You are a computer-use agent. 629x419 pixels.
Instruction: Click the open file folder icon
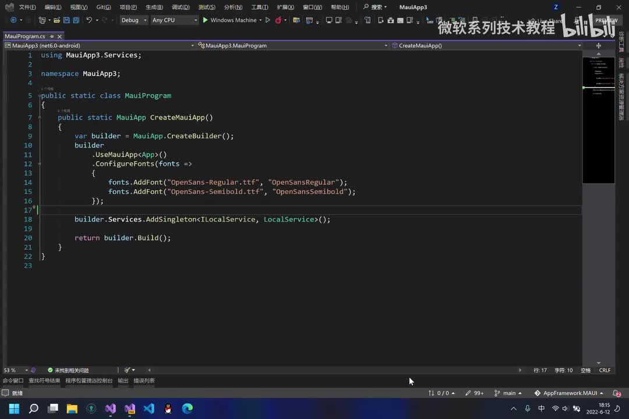(x=56, y=20)
